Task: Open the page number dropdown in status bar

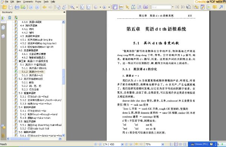Action: point(122,144)
